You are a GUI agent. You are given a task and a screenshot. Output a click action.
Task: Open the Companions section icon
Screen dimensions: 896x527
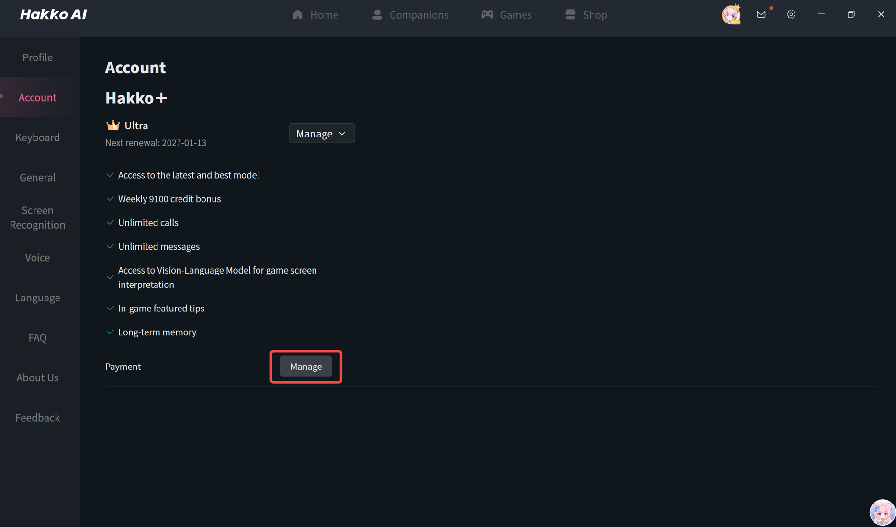(377, 14)
